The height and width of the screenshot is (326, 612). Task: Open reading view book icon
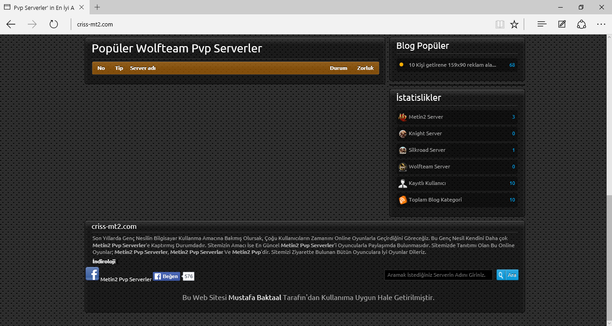coord(500,24)
